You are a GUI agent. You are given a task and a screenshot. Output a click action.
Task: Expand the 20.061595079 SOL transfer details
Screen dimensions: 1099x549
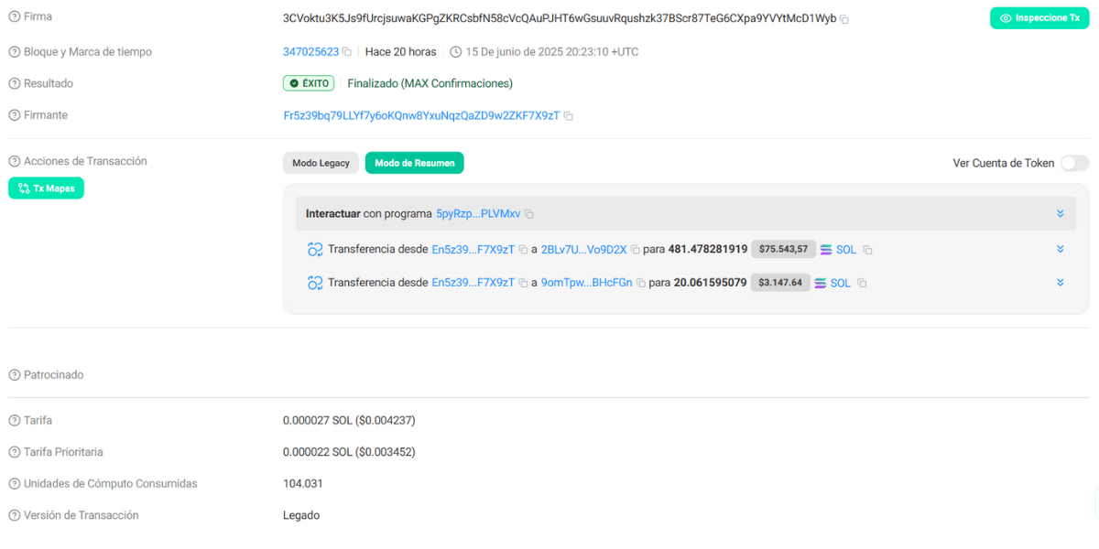[1060, 283]
